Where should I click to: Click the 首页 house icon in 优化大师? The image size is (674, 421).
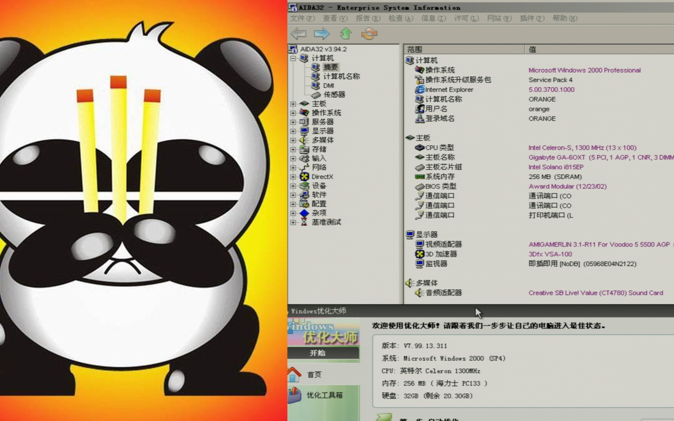pyautogui.click(x=294, y=374)
